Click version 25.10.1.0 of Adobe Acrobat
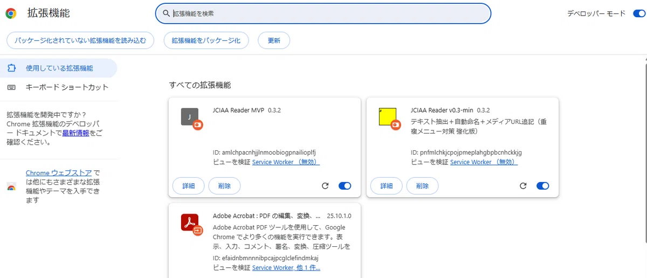This screenshot has width=647, height=278. pos(339,216)
